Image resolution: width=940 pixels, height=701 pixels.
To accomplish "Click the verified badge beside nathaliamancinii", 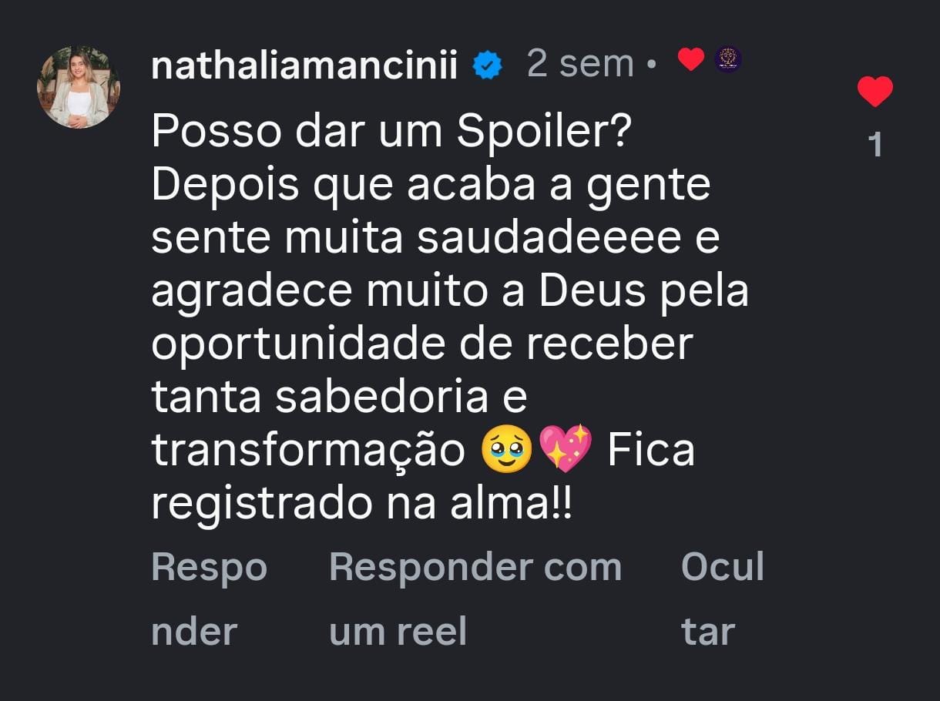I will click(487, 65).
